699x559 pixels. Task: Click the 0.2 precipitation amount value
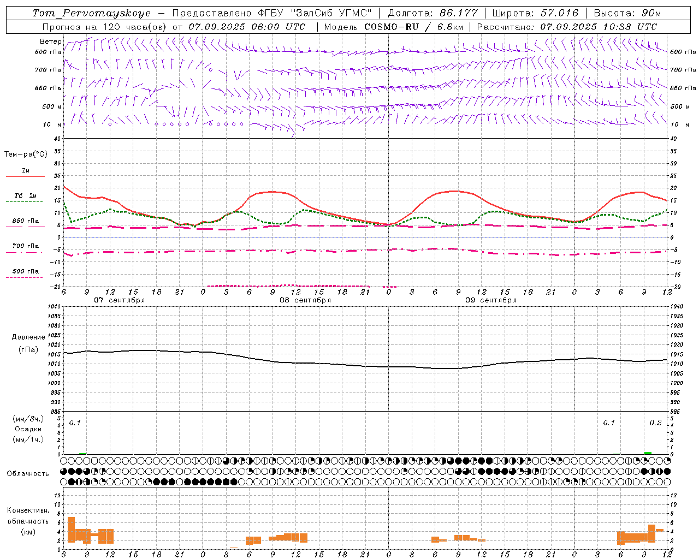coord(655,423)
